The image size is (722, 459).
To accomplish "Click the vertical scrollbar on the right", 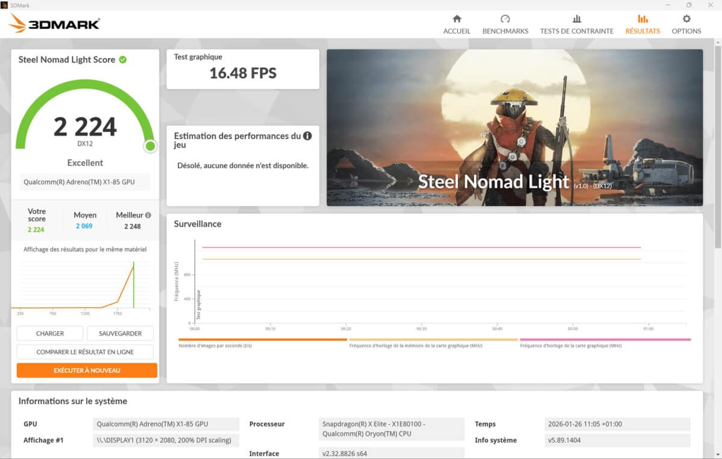I will (718, 144).
